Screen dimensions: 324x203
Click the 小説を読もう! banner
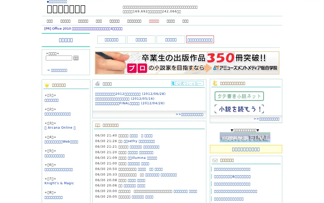point(239,109)
